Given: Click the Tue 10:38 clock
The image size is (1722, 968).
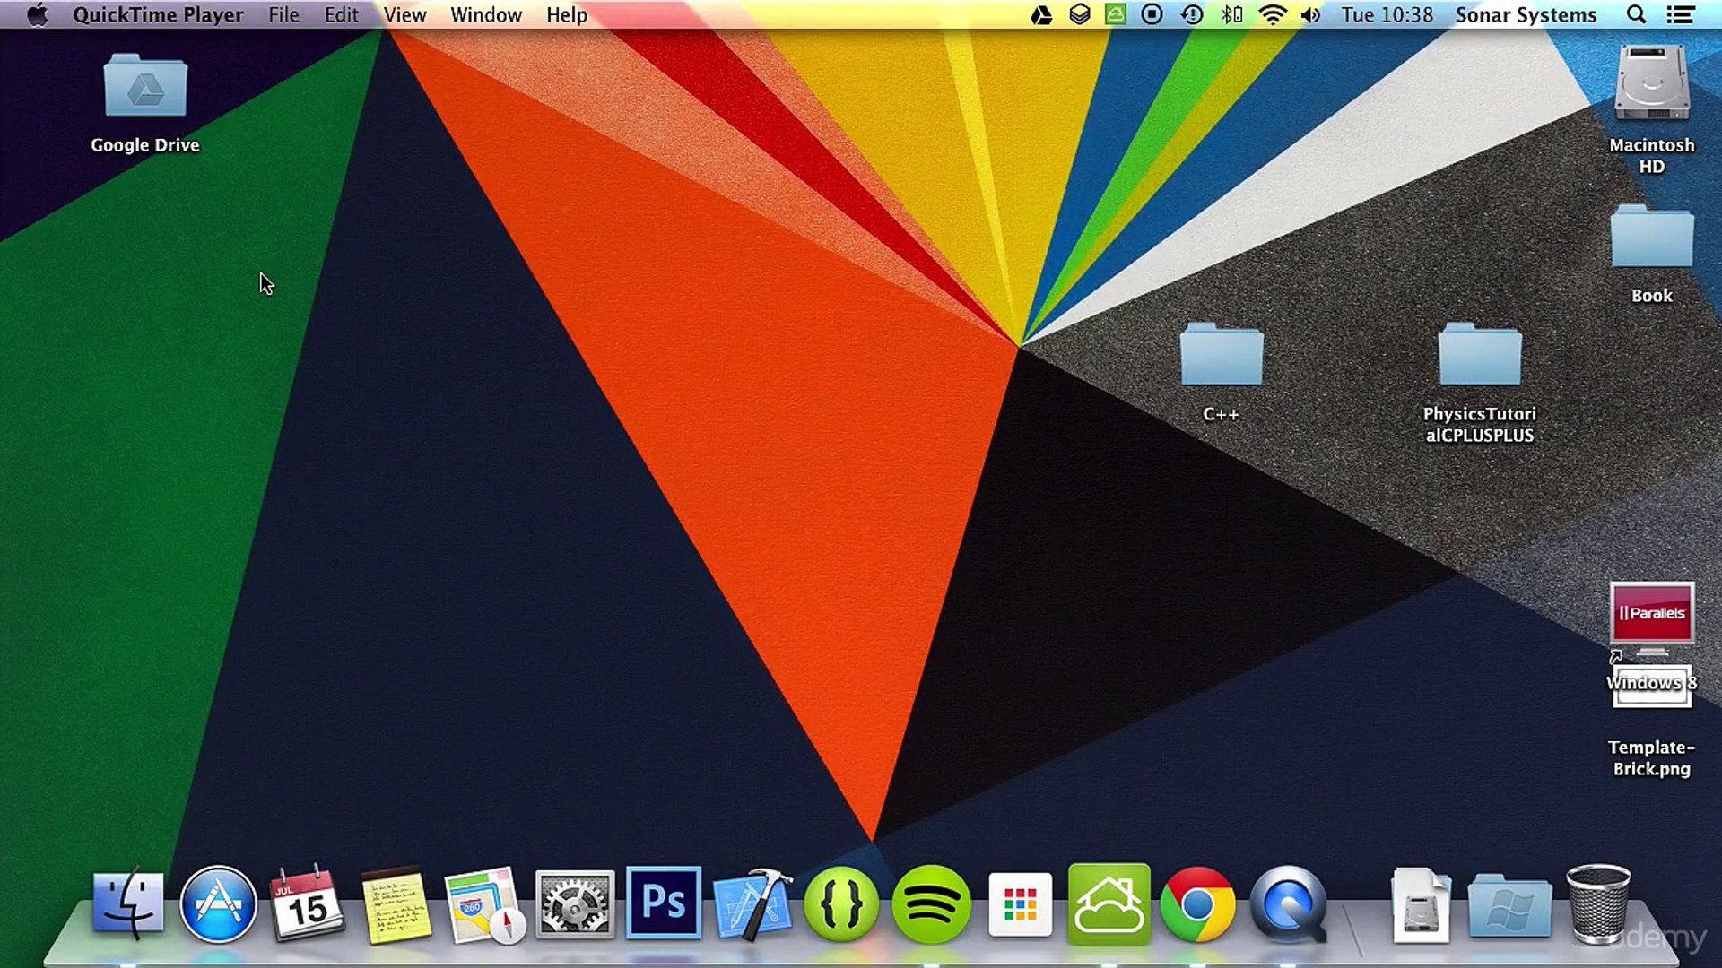Looking at the screenshot, I should coord(1387,15).
